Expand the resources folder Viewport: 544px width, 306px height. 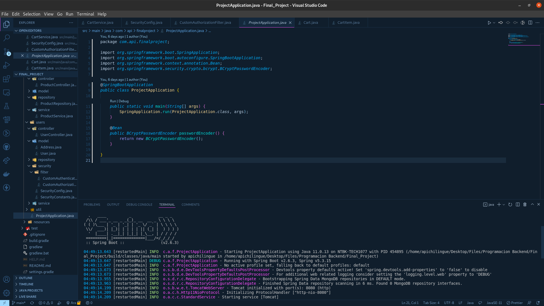click(42, 222)
